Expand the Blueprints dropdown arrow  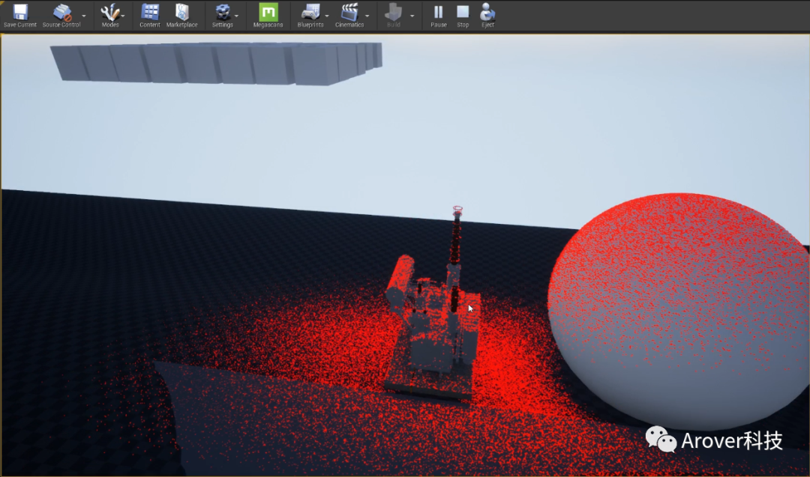[x=327, y=16]
